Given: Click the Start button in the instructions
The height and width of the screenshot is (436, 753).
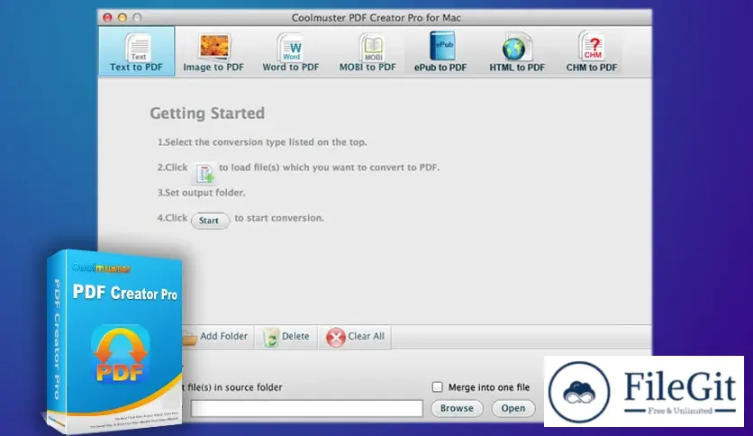Looking at the screenshot, I should pos(210,221).
